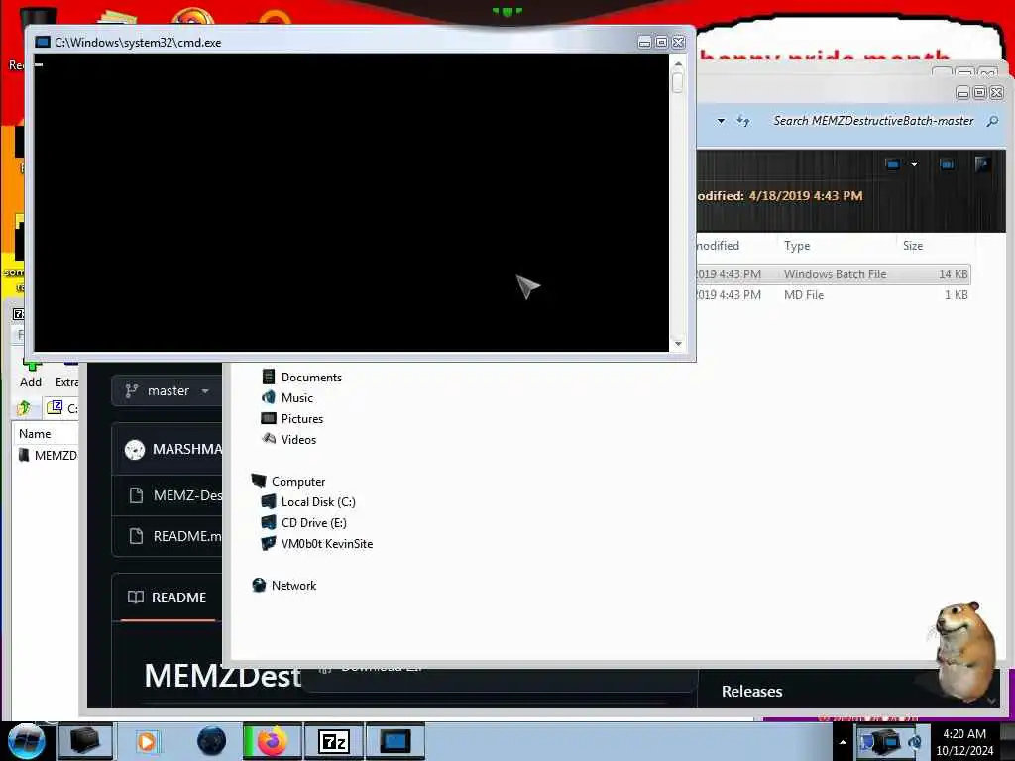The width and height of the screenshot is (1015, 761).
Task: Click the Network globe icon
Action: (x=259, y=585)
